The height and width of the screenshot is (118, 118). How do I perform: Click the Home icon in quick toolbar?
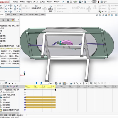point(68,2)
